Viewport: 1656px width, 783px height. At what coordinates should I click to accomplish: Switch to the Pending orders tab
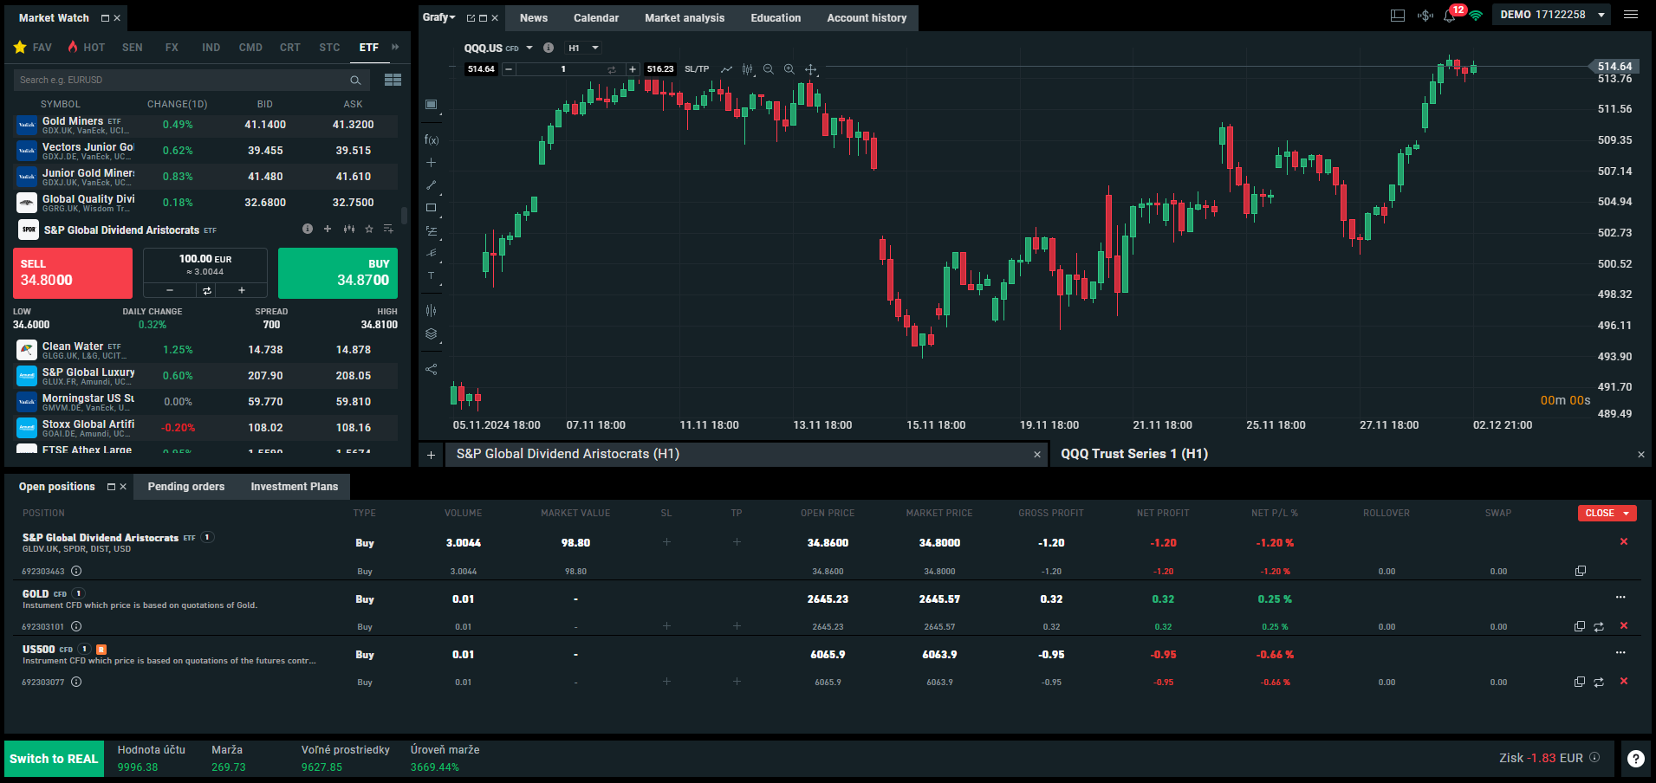[185, 487]
